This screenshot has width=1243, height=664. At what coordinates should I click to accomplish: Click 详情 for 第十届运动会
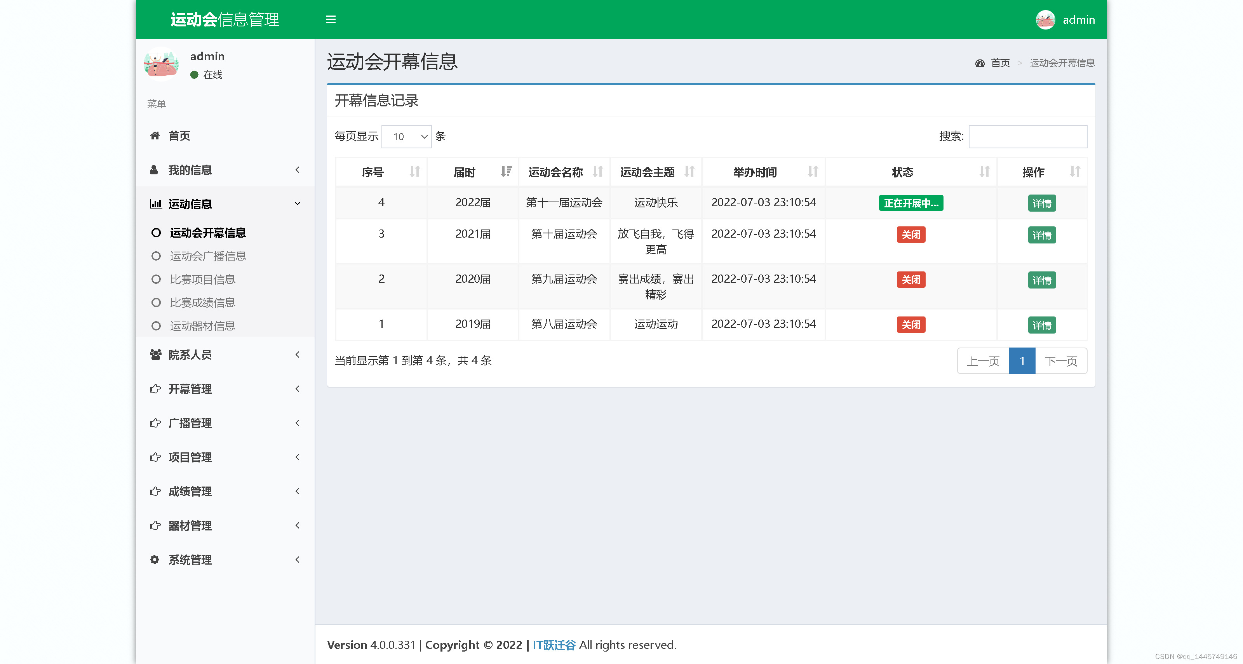click(x=1042, y=235)
